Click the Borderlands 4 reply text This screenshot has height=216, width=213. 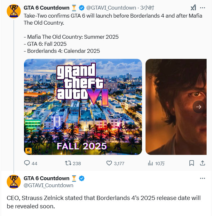pos(103,202)
